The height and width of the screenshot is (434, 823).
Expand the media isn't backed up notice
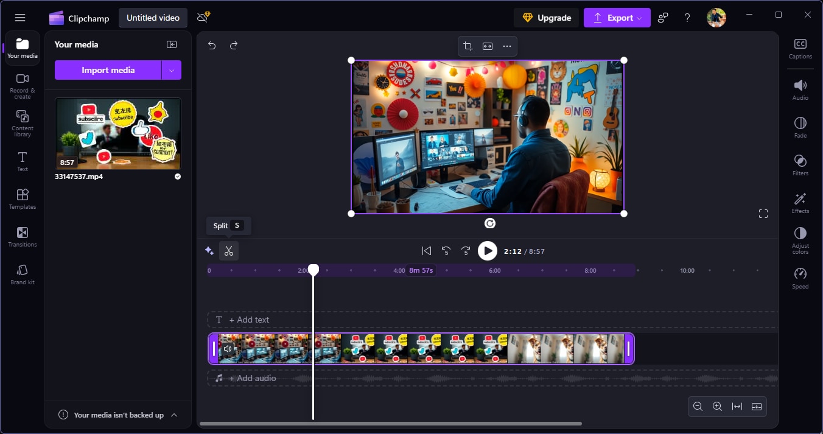point(174,415)
